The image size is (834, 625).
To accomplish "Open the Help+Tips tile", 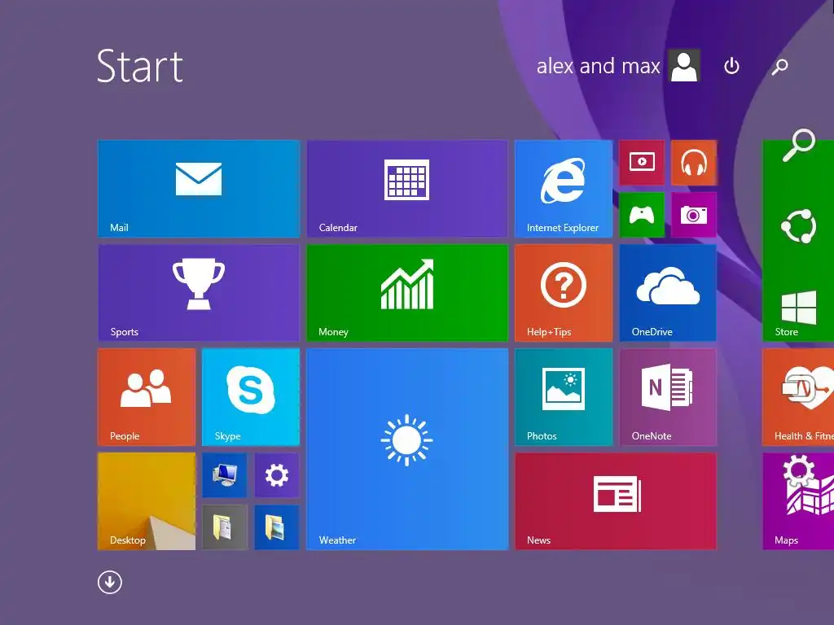I will click(x=564, y=293).
